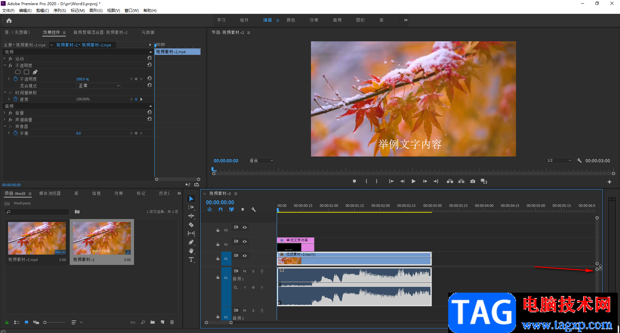Delete selected item with trash icon

click(172, 322)
